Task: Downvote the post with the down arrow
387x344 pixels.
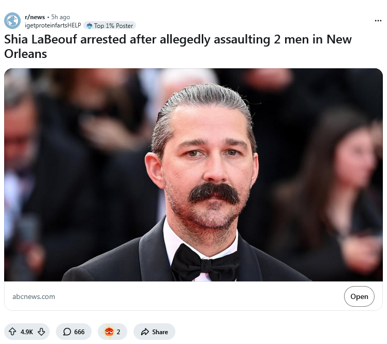Action: [x=41, y=332]
